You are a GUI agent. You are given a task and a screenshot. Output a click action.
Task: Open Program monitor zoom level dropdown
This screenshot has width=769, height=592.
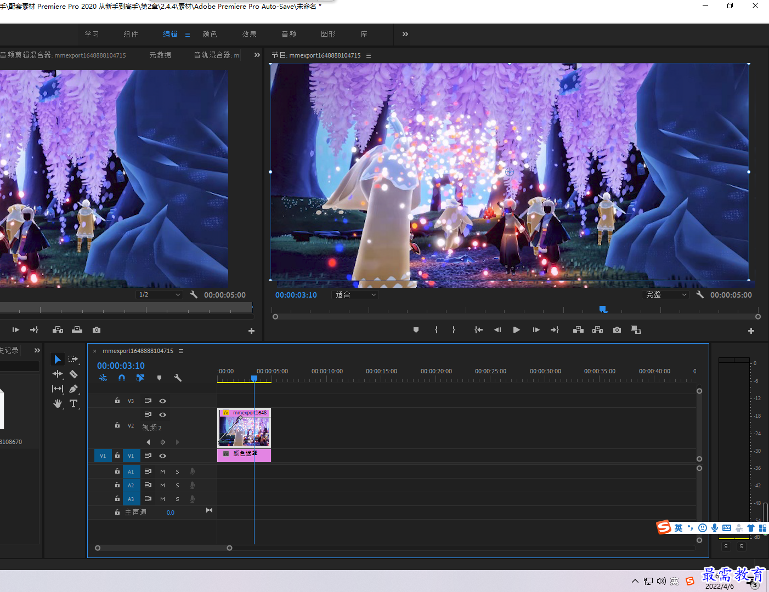[x=355, y=294]
